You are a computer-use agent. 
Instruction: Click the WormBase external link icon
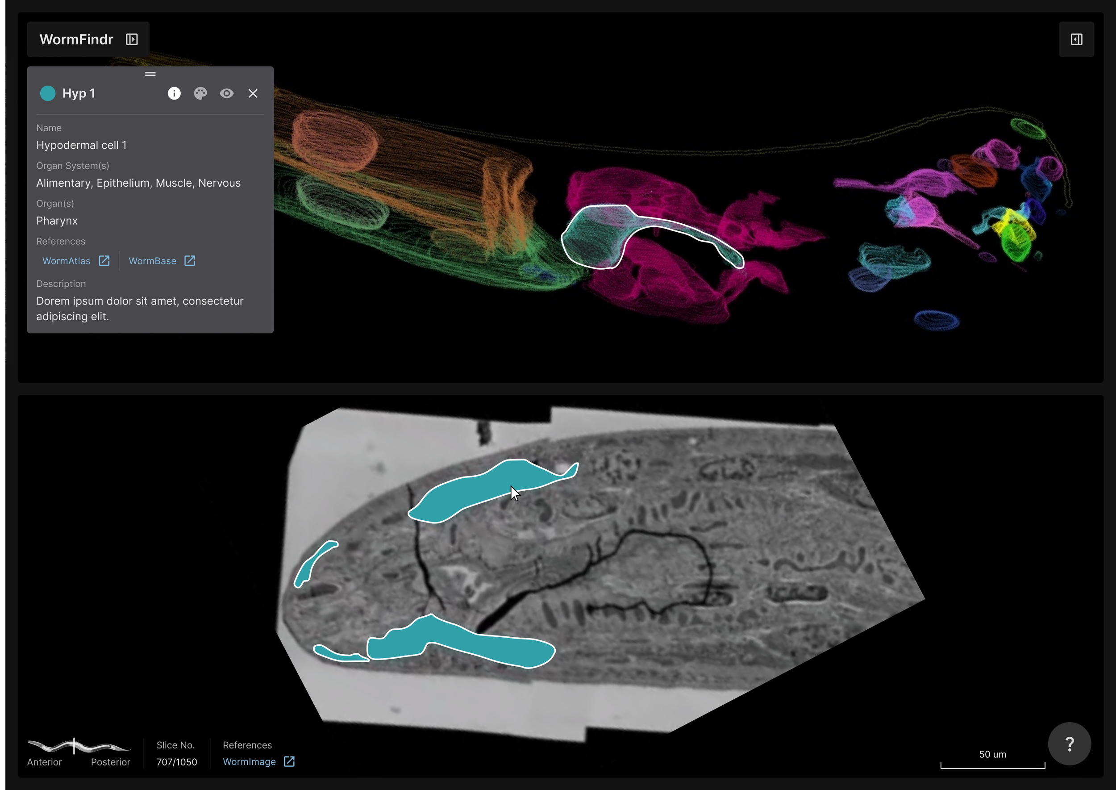pos(190,261)
